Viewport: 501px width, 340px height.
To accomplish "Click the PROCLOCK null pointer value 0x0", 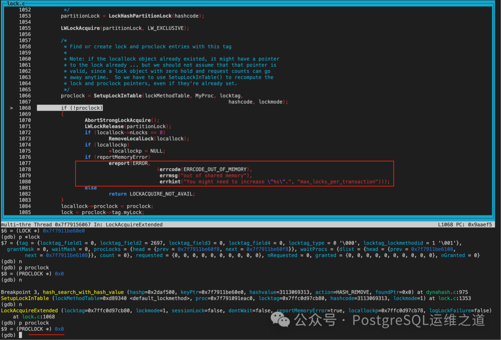I will (59, 273).
